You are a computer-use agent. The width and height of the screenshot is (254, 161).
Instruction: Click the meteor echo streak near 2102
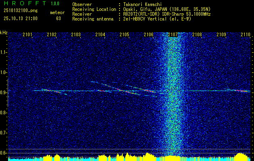tap(54, 91)
